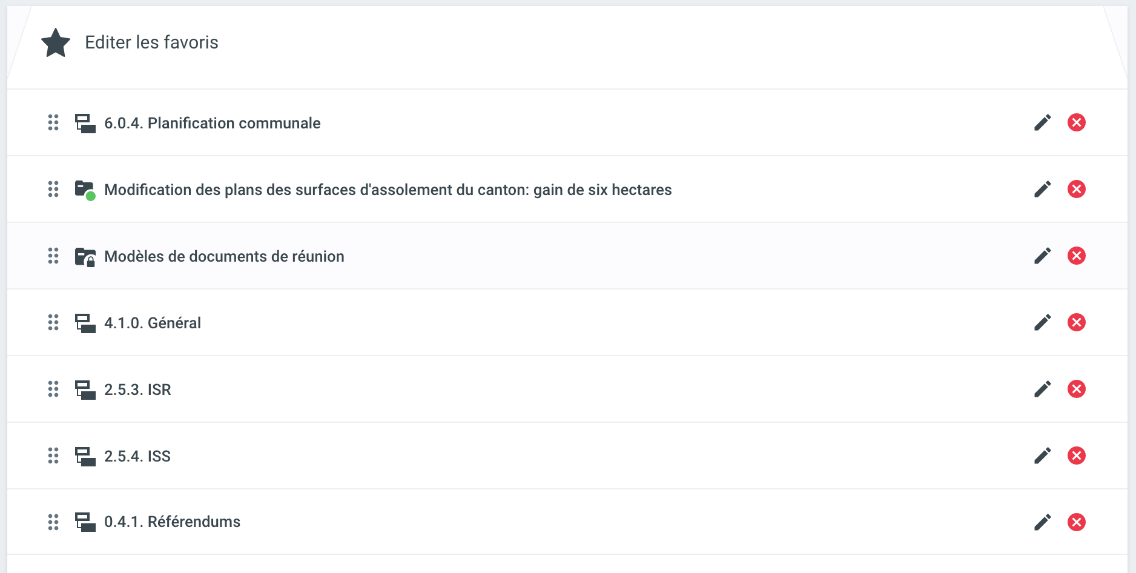Edit the 2.5.4. ISS favorite

pos(1042,456)
